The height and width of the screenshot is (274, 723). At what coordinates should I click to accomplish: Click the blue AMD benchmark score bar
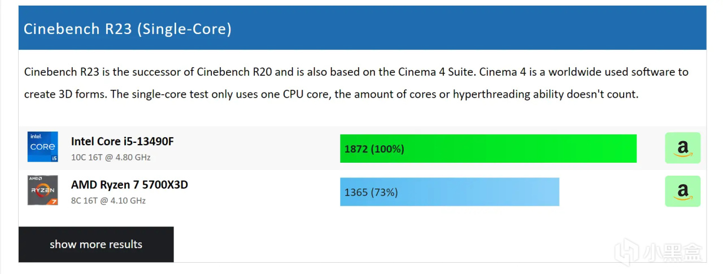[449, 192]
